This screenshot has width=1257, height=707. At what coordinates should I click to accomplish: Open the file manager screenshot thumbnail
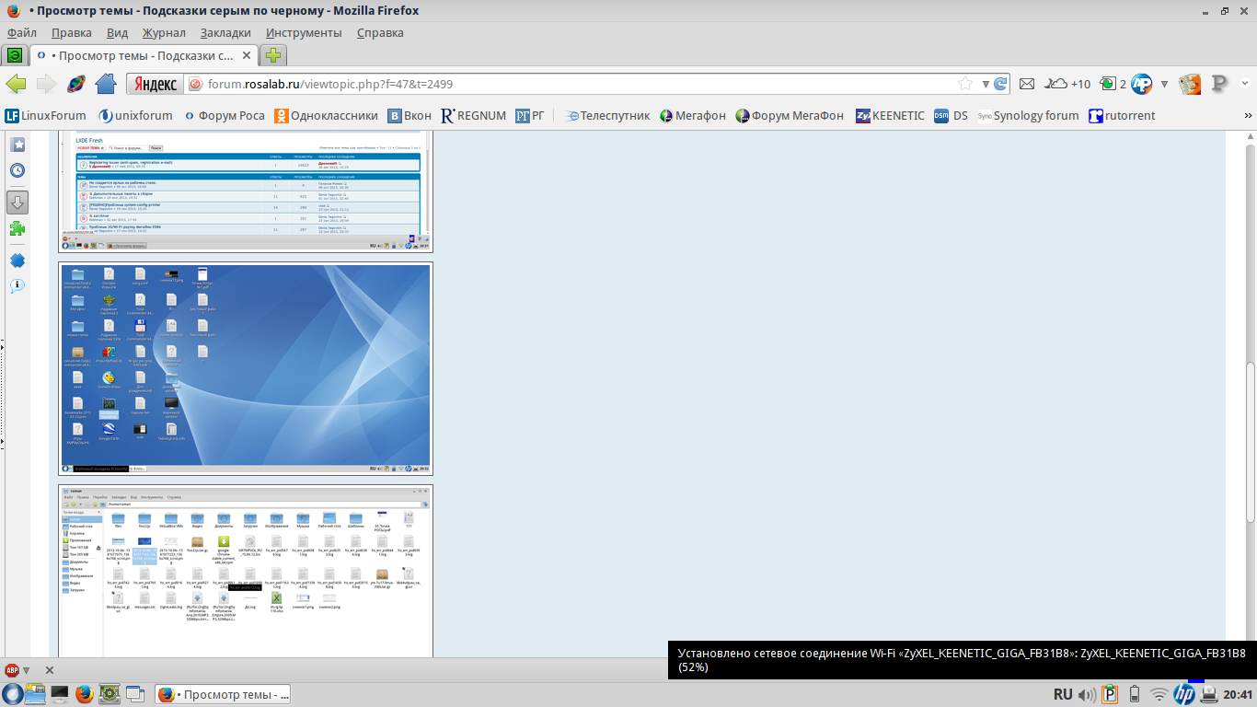click(x=246, y=572)
